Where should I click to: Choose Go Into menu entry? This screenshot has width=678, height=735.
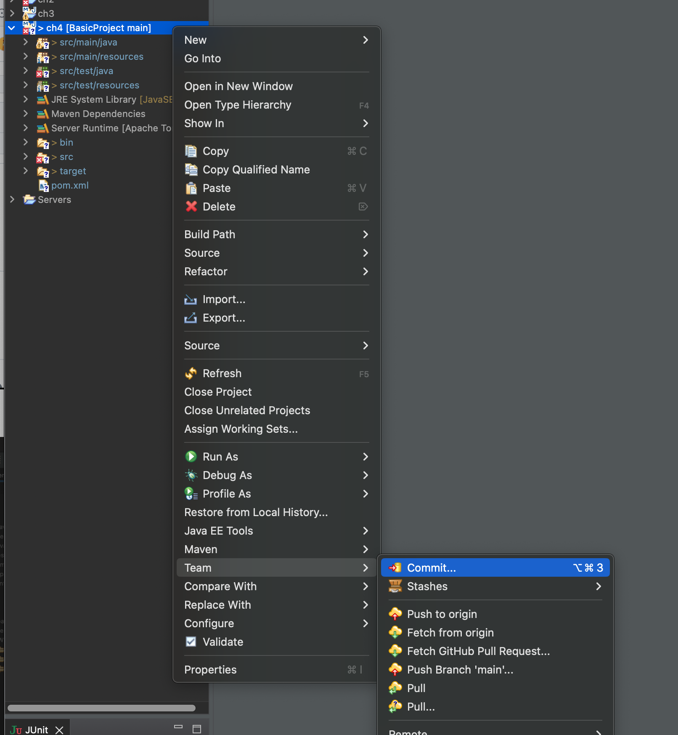tap(276, 59)
